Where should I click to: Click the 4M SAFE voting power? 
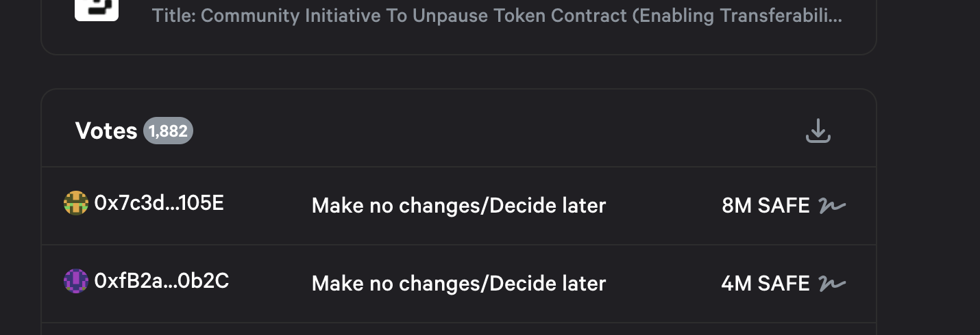tap(765, 283)
